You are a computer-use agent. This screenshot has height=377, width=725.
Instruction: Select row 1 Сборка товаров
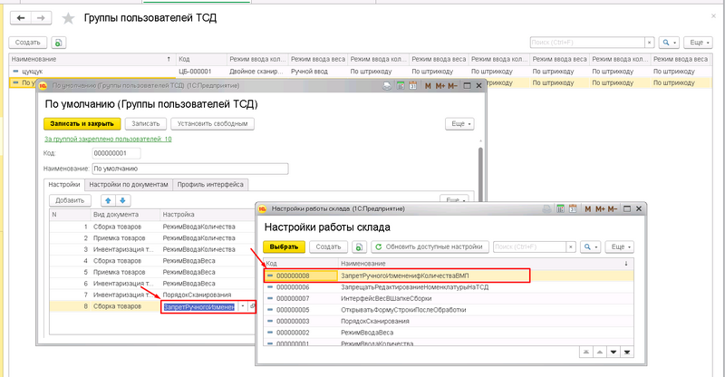[x=152, y=227]
